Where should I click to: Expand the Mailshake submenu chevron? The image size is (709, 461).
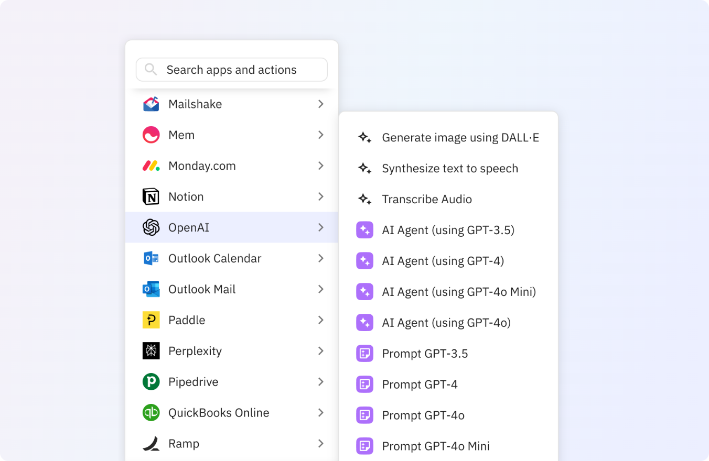[x=321, y=104]
